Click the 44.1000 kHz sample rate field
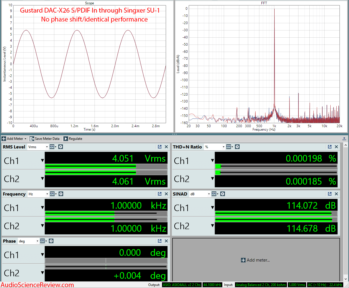 coord(212,285)
